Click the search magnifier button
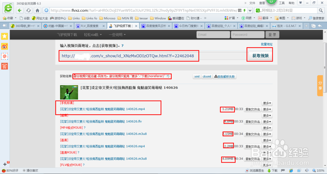 click(x=320, y=10)
